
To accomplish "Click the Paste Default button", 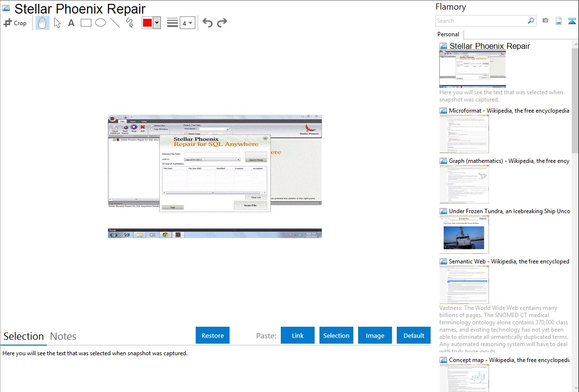I will (414, 335).
